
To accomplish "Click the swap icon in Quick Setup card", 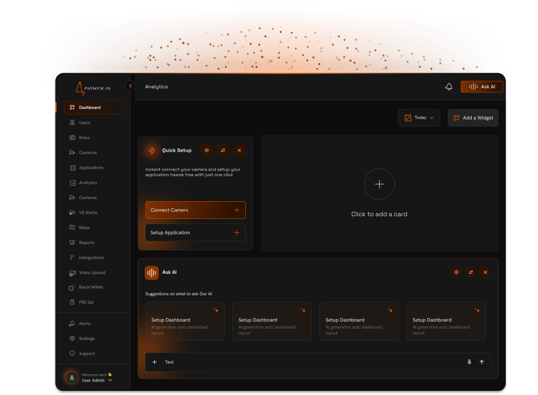I will (x=223, y=151).
